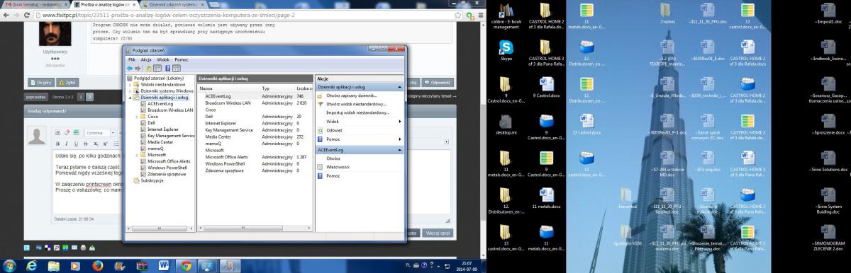The height and width of the screenshot is (273, 851).
Task: Click Właściwości under ACEEventLog actions
Action: (x=338, y=167)
